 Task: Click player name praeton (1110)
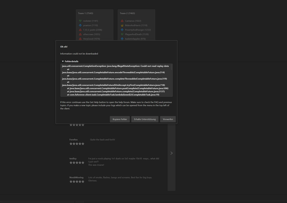(90, 25)
